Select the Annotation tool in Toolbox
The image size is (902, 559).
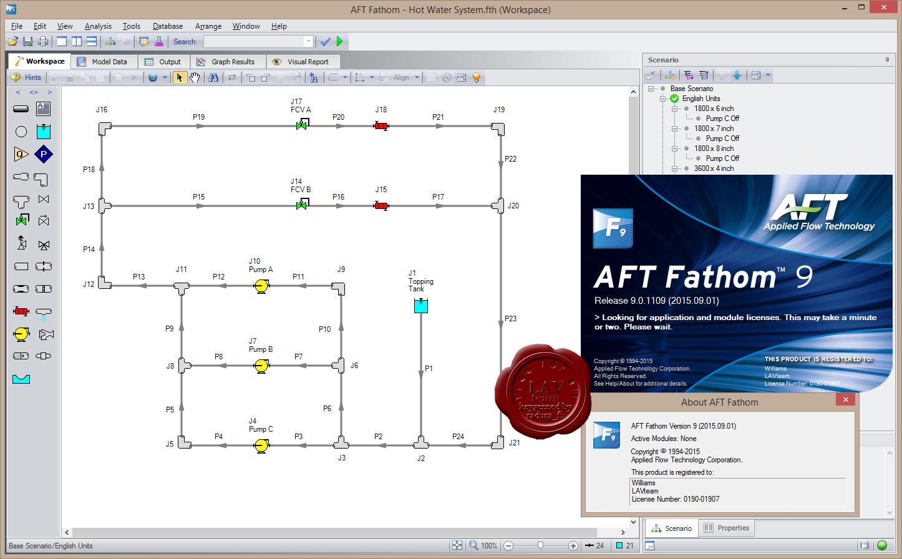(x=43, y=109)
